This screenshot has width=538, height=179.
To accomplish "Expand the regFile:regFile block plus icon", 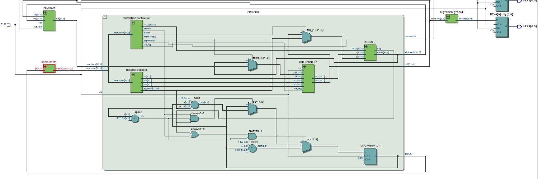I will coord(304,66).
